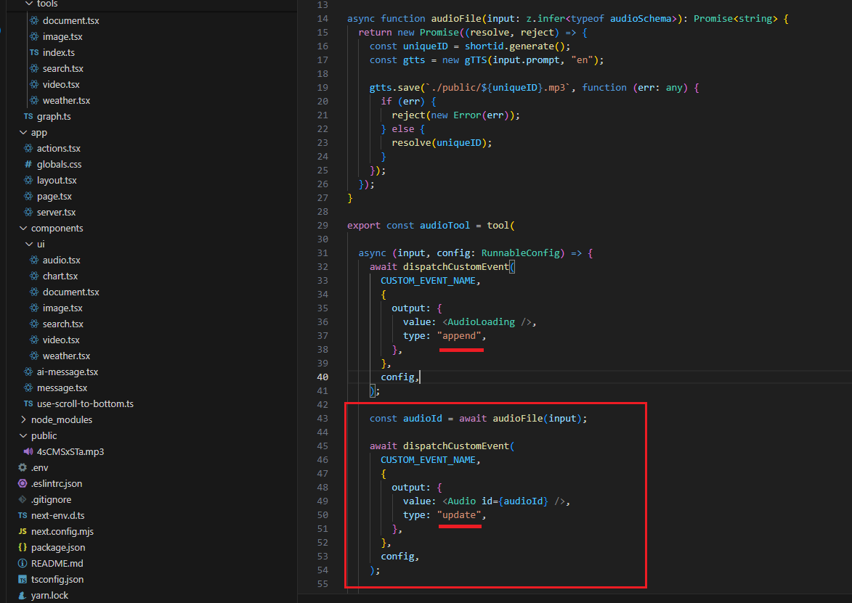Open use-scroll-to-bottom.ts file

(x=85, y=404)
